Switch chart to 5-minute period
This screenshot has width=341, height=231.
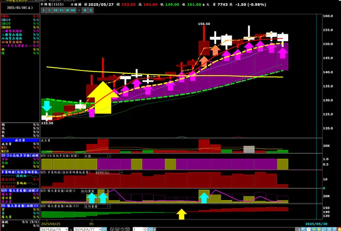pos(49,10)
